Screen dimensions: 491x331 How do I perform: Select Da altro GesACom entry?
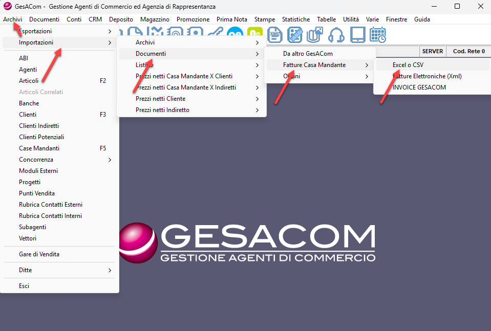(319, 54)
